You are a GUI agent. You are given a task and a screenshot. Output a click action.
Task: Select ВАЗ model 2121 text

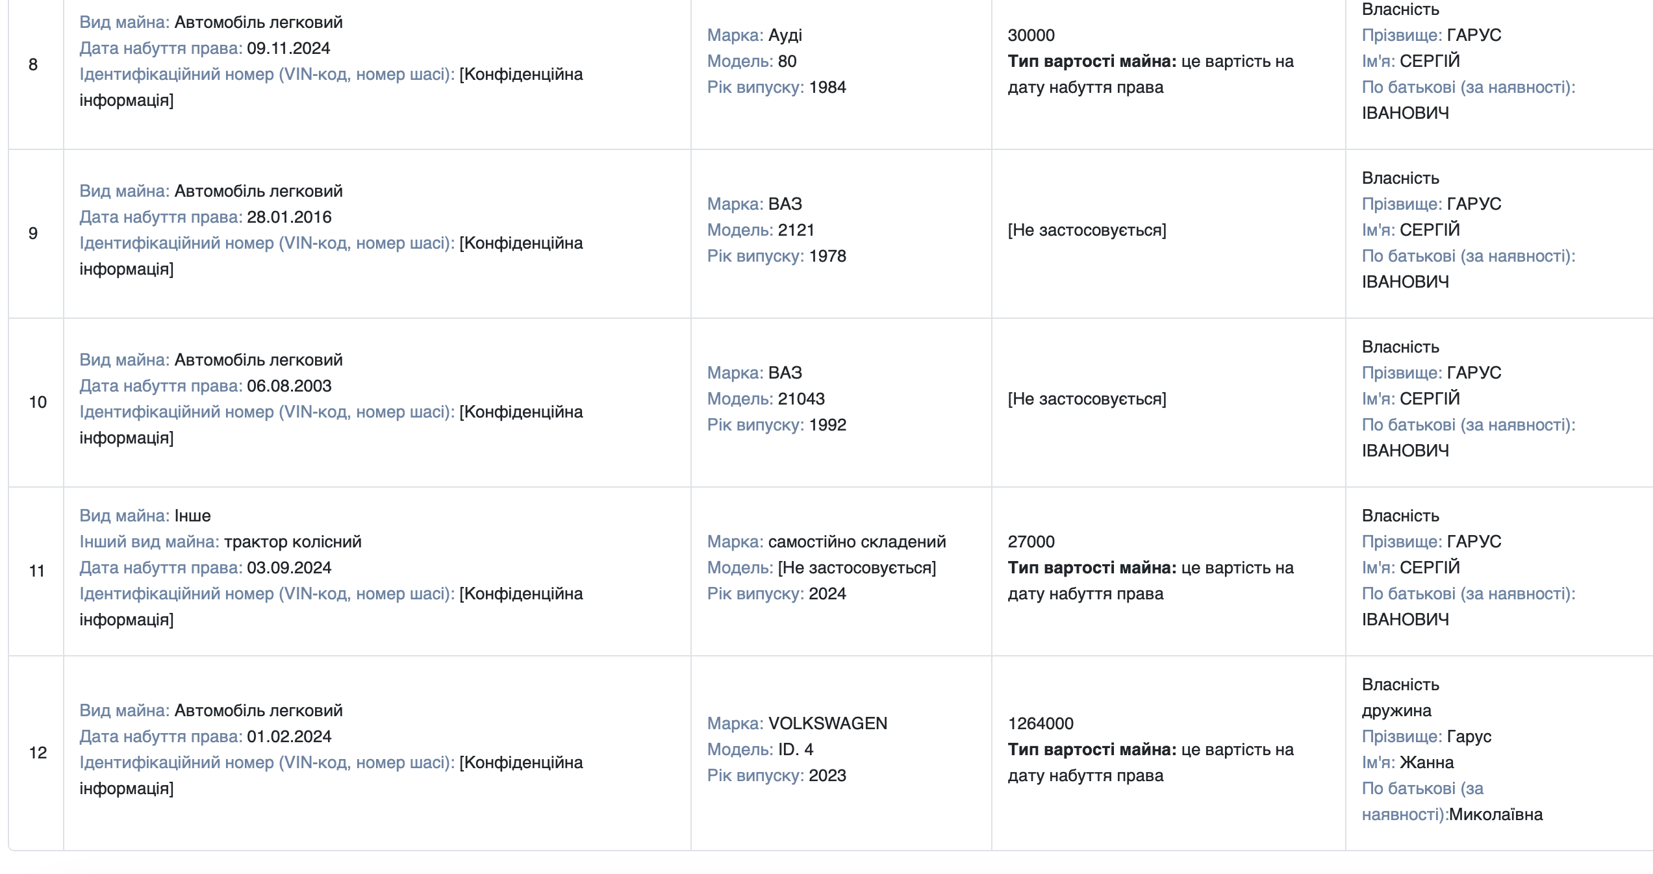click(x=796, y=230)
